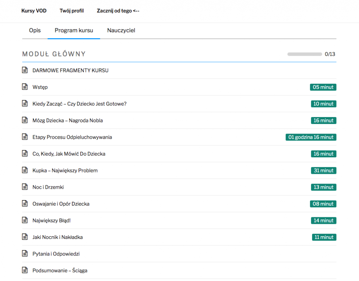This screenshot has height=281, width=359.
Task: Click the 11 minut duration badge
Action: pos(324,237)
